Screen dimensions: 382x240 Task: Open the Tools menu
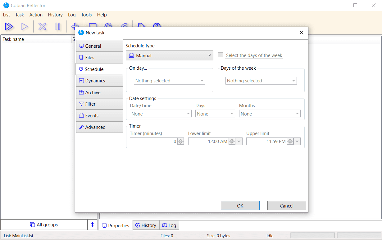point(86,15)
